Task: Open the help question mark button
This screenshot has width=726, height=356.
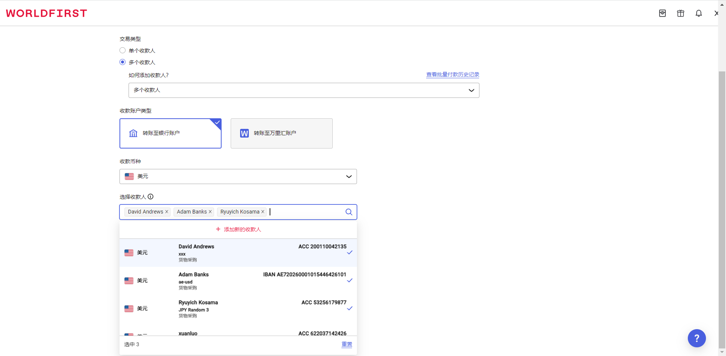Action: [697, 338]
